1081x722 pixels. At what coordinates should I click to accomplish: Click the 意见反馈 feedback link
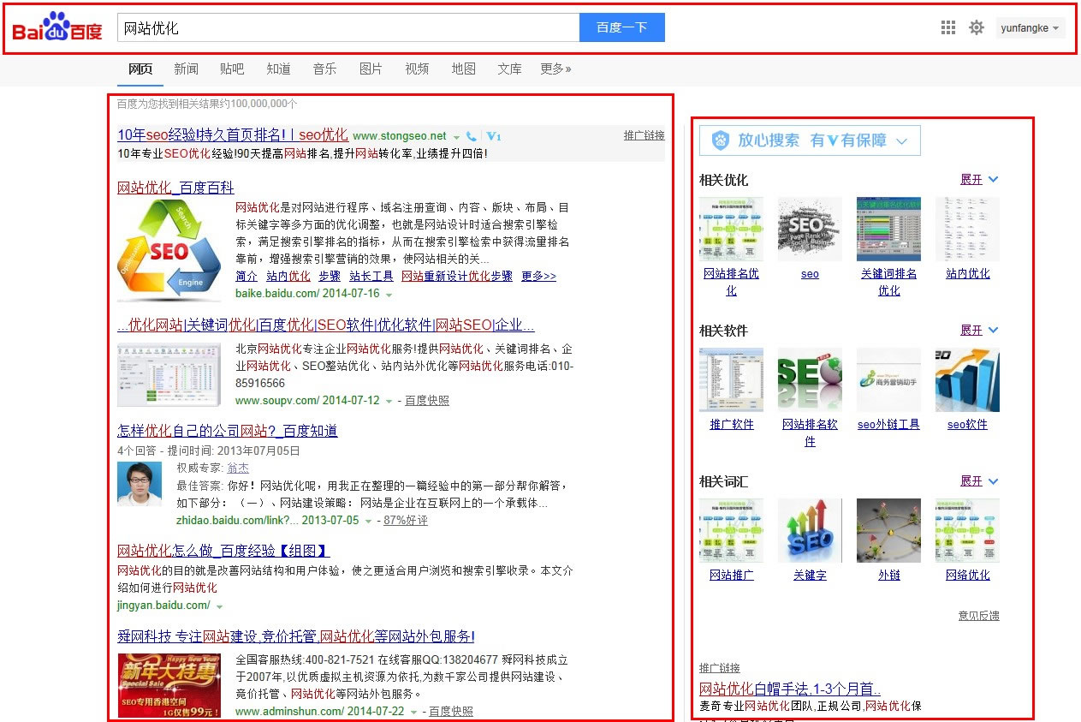[x=979, y=615]
